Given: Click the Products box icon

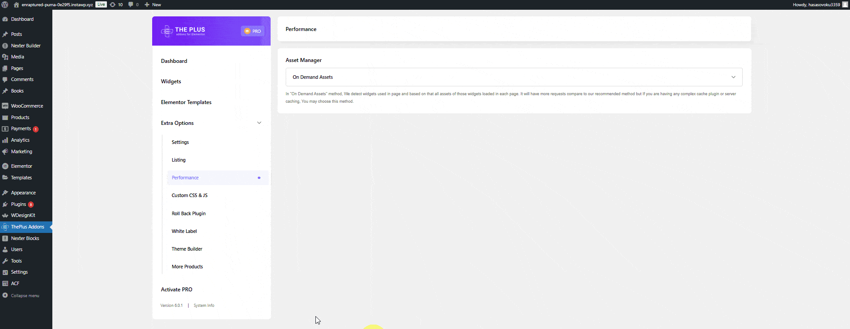Looking at the screenshot, I should click(5, 118).
